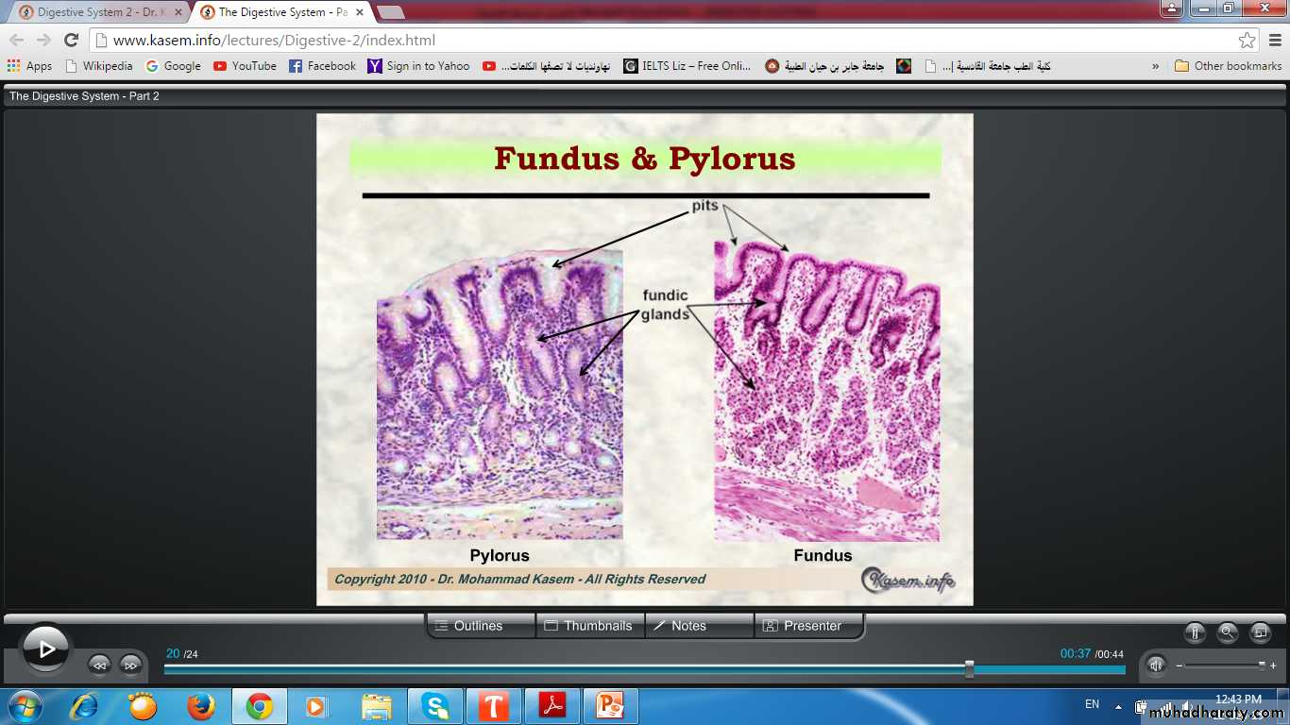Screen dimensions: 1290x725
Task: Click the volume slider knob
Action: (x=1262, y=666)
